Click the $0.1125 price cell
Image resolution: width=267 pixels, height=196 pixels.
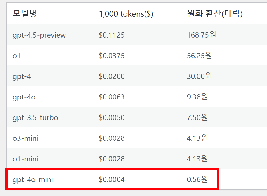click(x=112, y=35)
